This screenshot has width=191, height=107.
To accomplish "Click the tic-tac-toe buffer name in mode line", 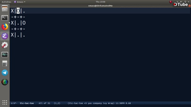I will point(27,103).
